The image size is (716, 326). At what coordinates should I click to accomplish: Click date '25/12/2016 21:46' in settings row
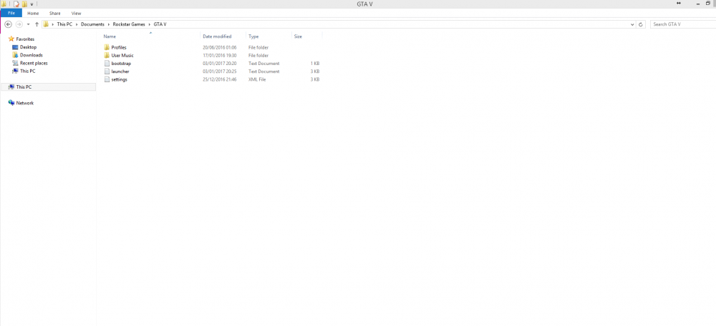[220, 79]
